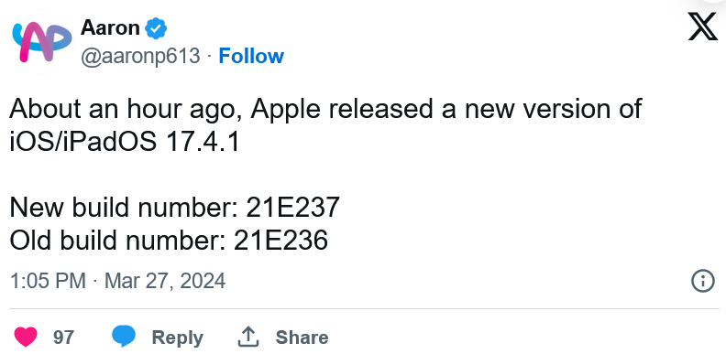Click the blue reply bubble icon
Viewport: 726px width, 354px height.
(124, 337)
